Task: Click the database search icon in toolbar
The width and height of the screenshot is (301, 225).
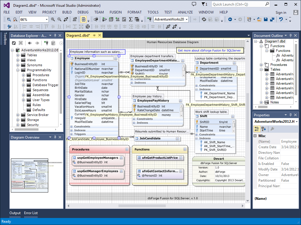Action: (96, 19)
